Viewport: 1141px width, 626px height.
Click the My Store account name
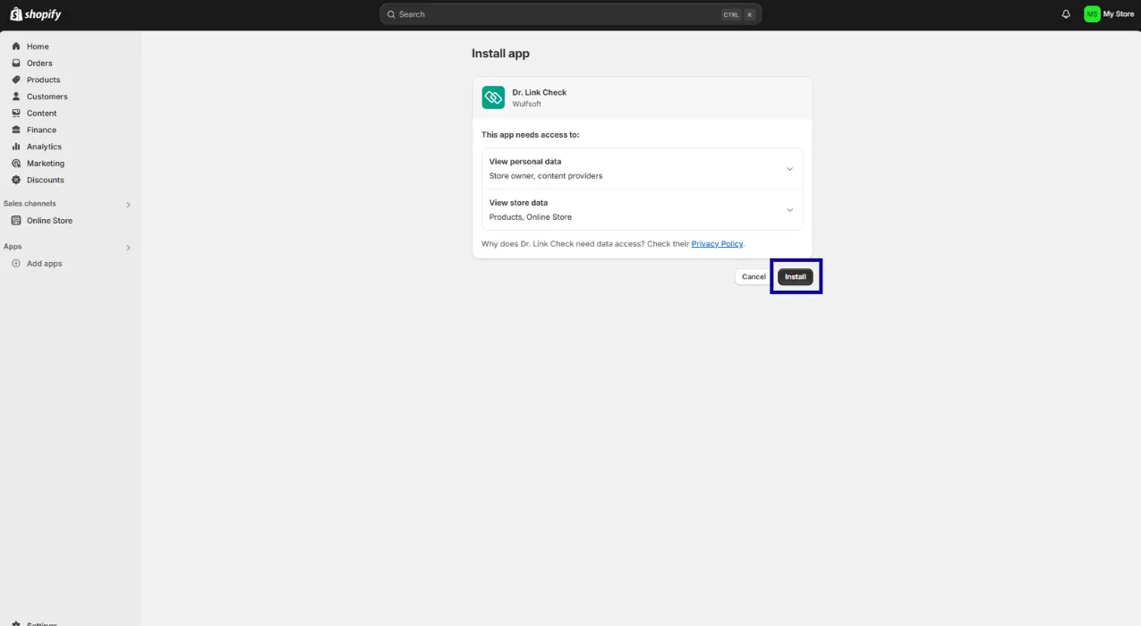click(x=1119, y=14)
